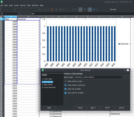This screenshot has width=134, height=117.
Task: Open the Format menu
Action: (23, 5)
